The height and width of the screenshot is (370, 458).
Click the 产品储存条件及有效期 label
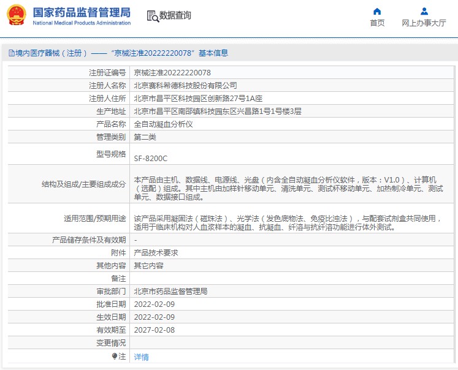pos(89,240)
